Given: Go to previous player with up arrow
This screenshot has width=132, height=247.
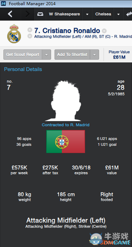Looking at the screenshot, I should coord(30,30).
